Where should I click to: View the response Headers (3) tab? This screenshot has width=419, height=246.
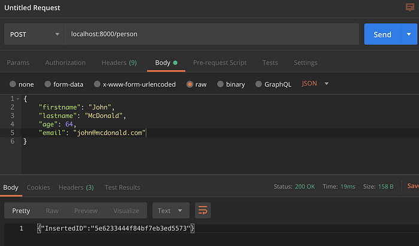[x=76, y=187]
